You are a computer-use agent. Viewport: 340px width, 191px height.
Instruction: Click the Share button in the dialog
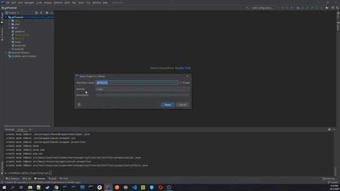click(x=168, y=105)
